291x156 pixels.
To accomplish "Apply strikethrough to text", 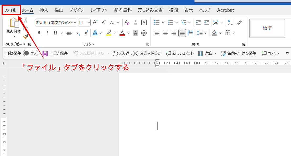I will point(69,33).
